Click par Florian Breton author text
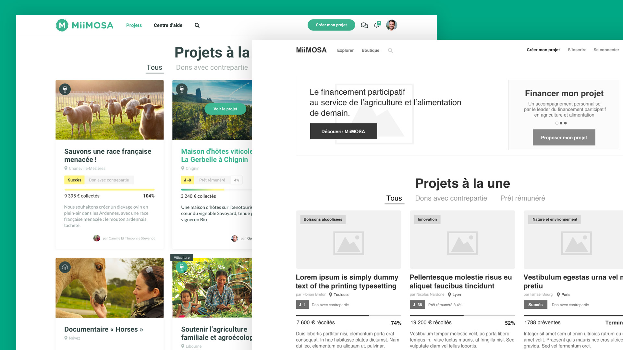The width and height of the screenshot is (623, 350). 311,295
